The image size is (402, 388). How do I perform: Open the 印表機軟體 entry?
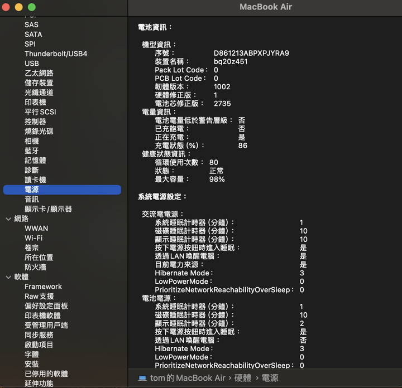[42, 316]
